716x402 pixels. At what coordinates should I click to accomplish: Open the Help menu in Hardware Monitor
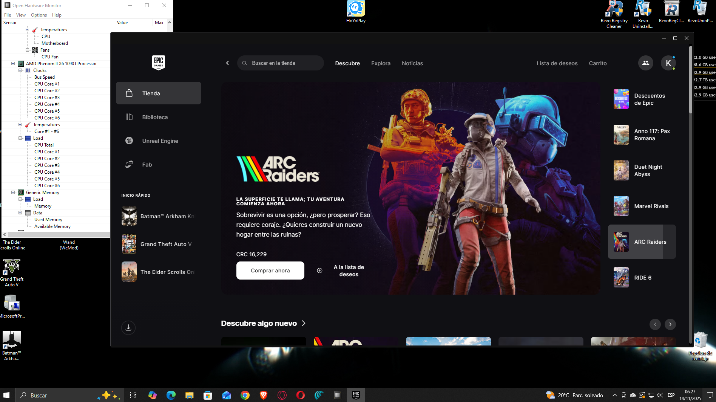(x=57, y=15)
